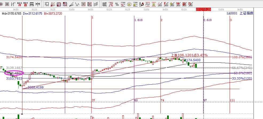263x119 pixels.
Task: Choose the horizontal width measure tool
Action: pyautogui.click(x=38, y=4)
